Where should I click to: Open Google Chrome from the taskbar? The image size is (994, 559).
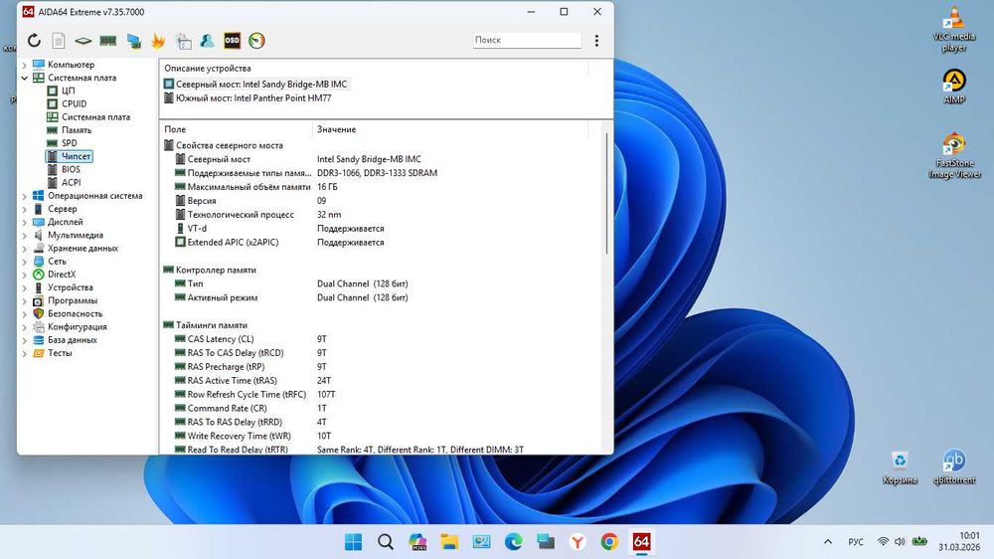point(609,542)
